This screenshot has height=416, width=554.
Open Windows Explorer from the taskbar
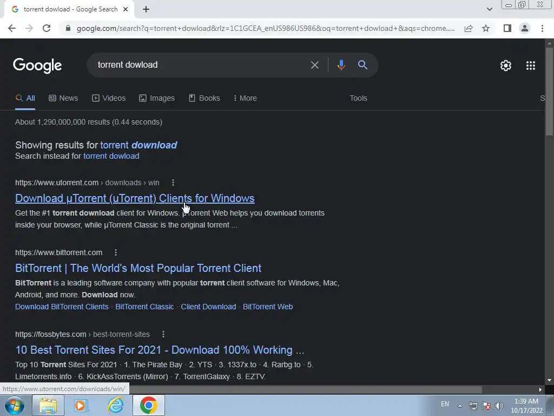[48, 405]
